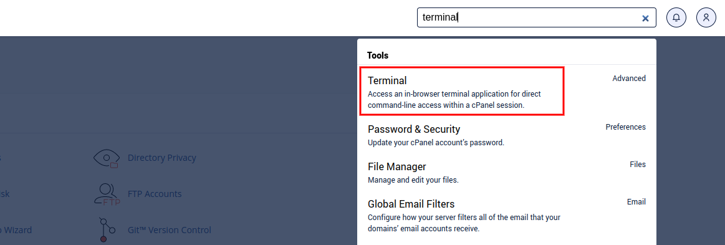Open the notifications bell icon
Screen dimensions: 725x245
676,17
